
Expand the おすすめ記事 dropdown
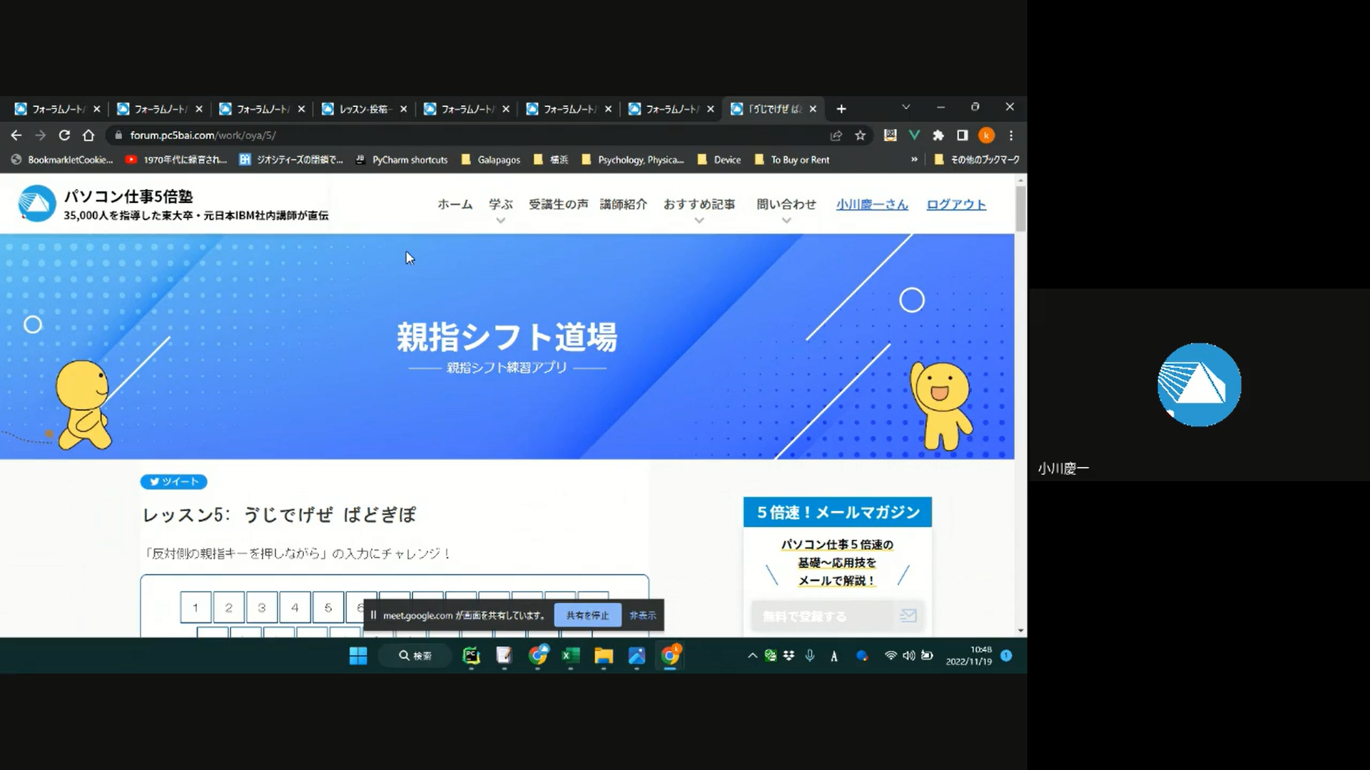click(699, 220)
